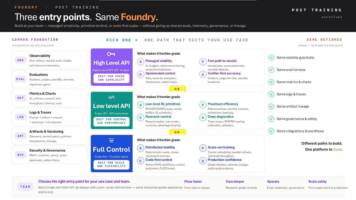
Task: Select the Scale safely item at bottom
Action: (x=317, y=182)
